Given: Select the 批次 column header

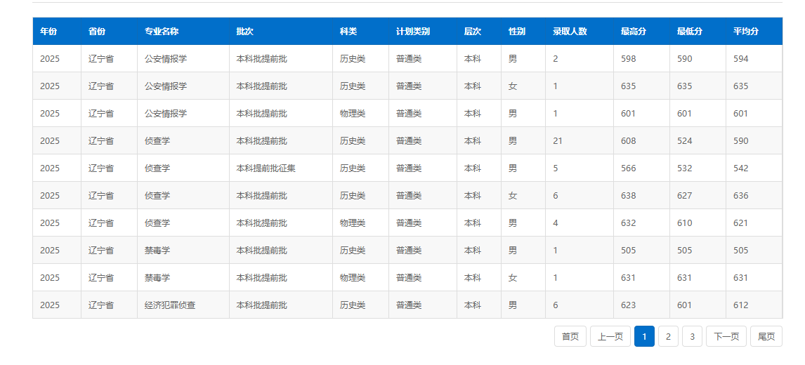Looking at the screenshot, I should (244, 32).
